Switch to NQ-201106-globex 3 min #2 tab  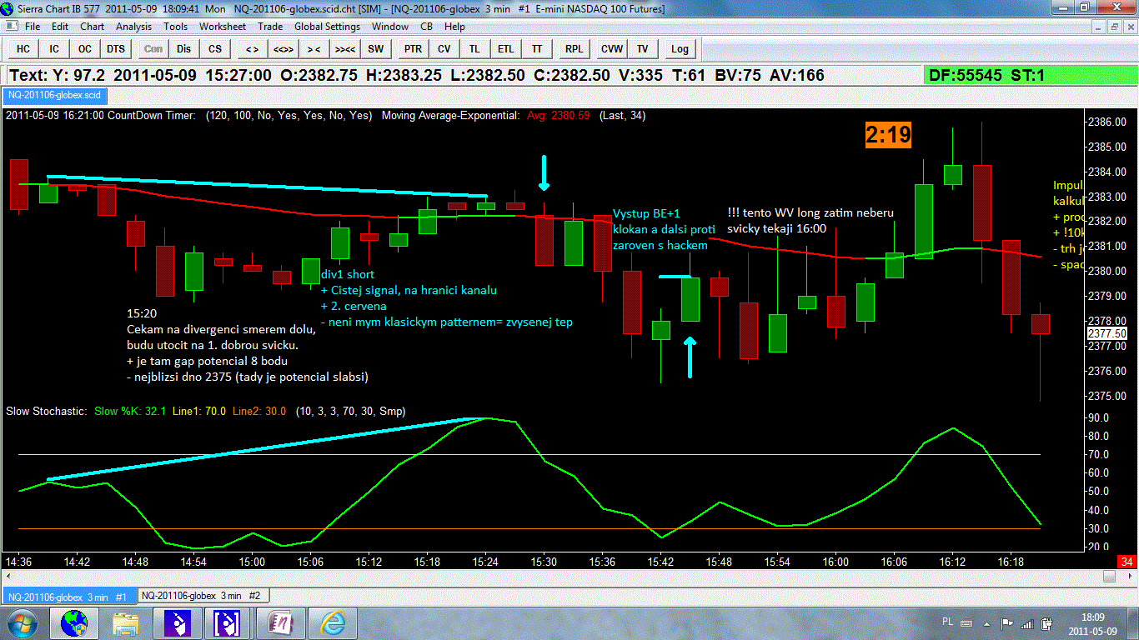click(x=203, y=596)
